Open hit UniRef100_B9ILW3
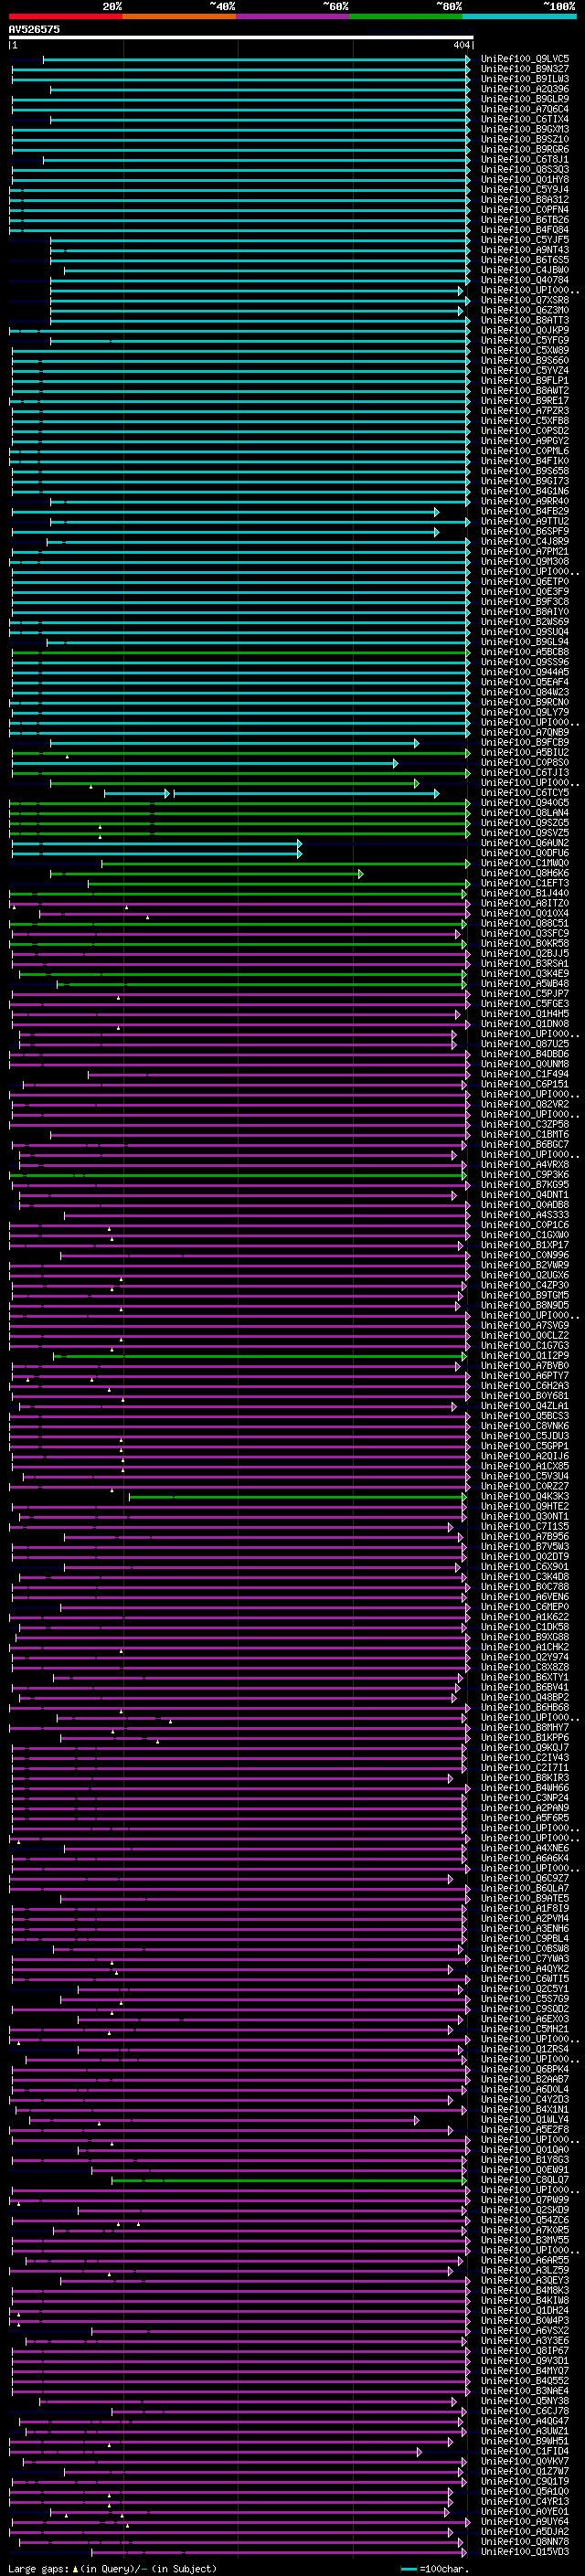Viewport: 585px width, 2576px height. tap(525, 79)
